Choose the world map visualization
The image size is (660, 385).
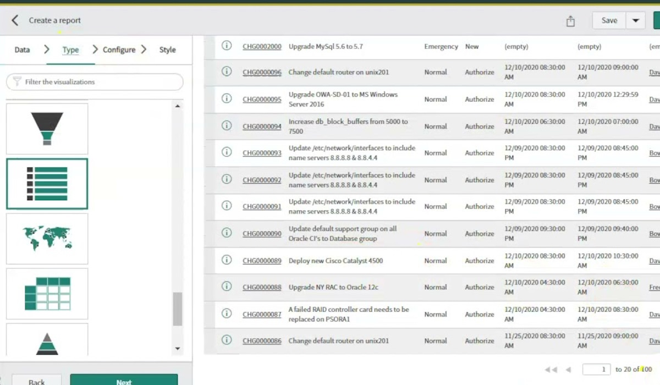point(47,239)
